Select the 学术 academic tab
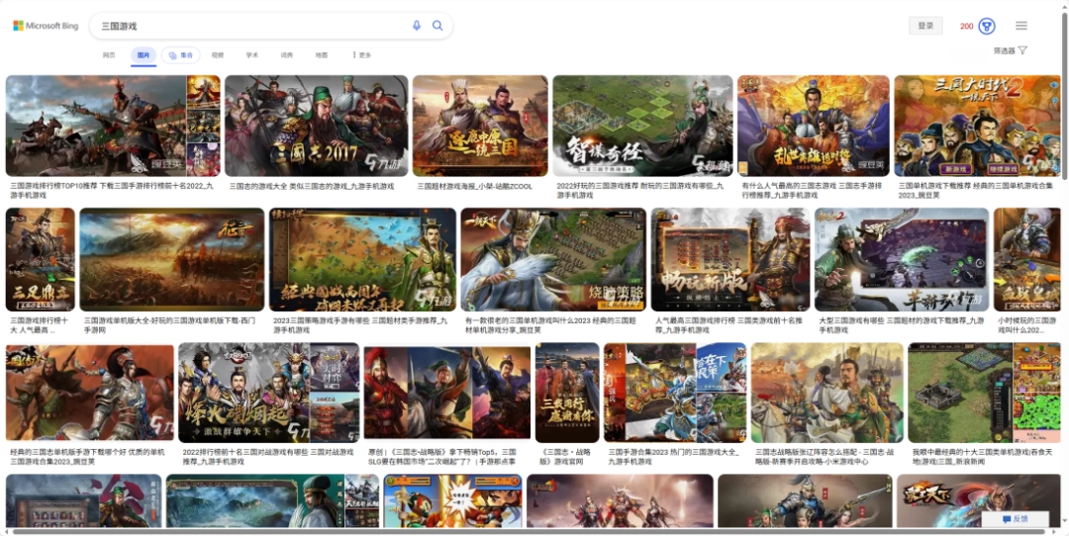The height and width of the screenshot is (536, 1069). point(252,55)
